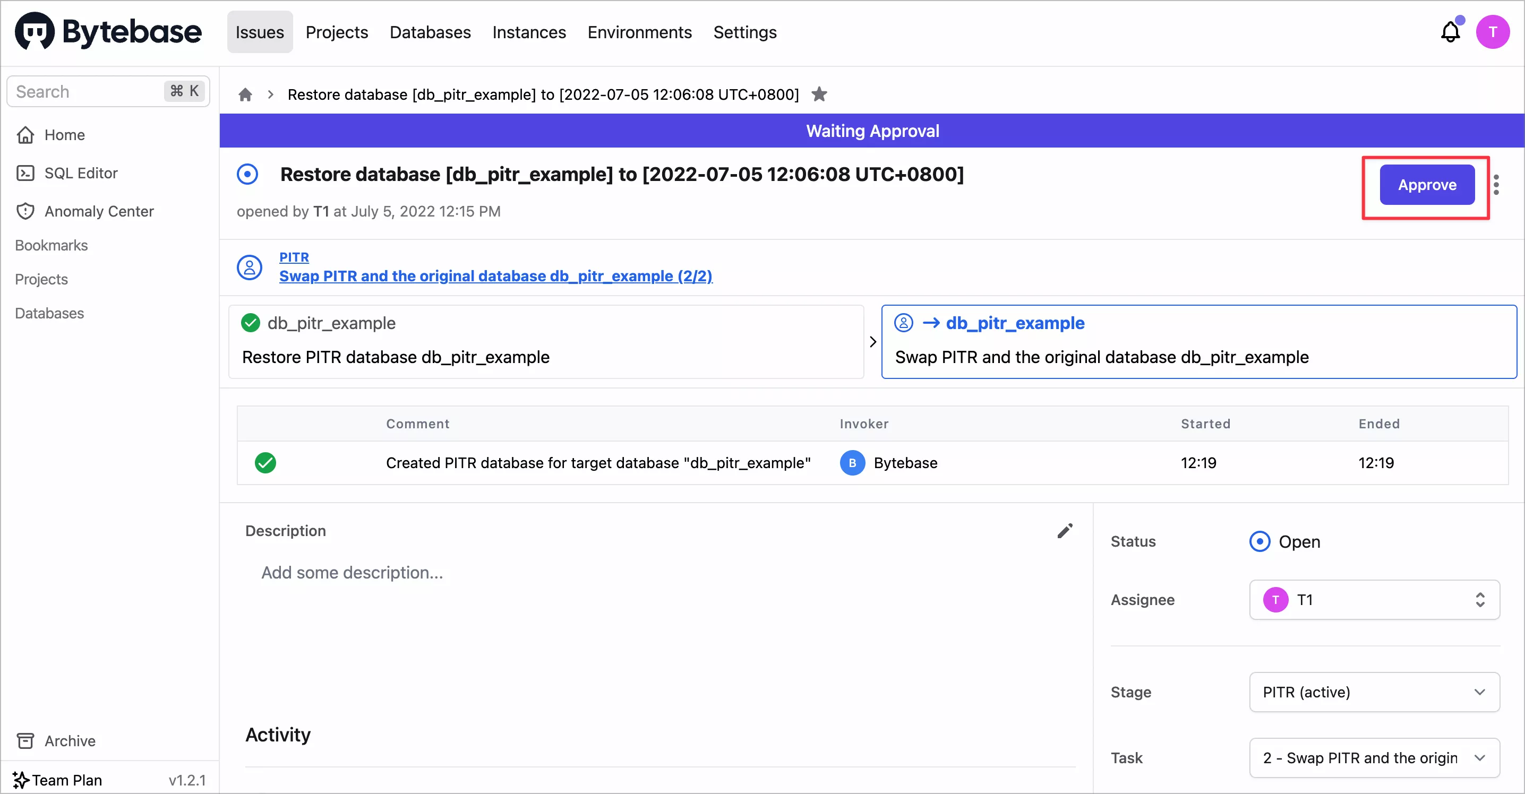This screenshot has height=794, width=1525.
Task: Open Settings in the top navigation
Action: pyautogui.click(x=745, y=32)
